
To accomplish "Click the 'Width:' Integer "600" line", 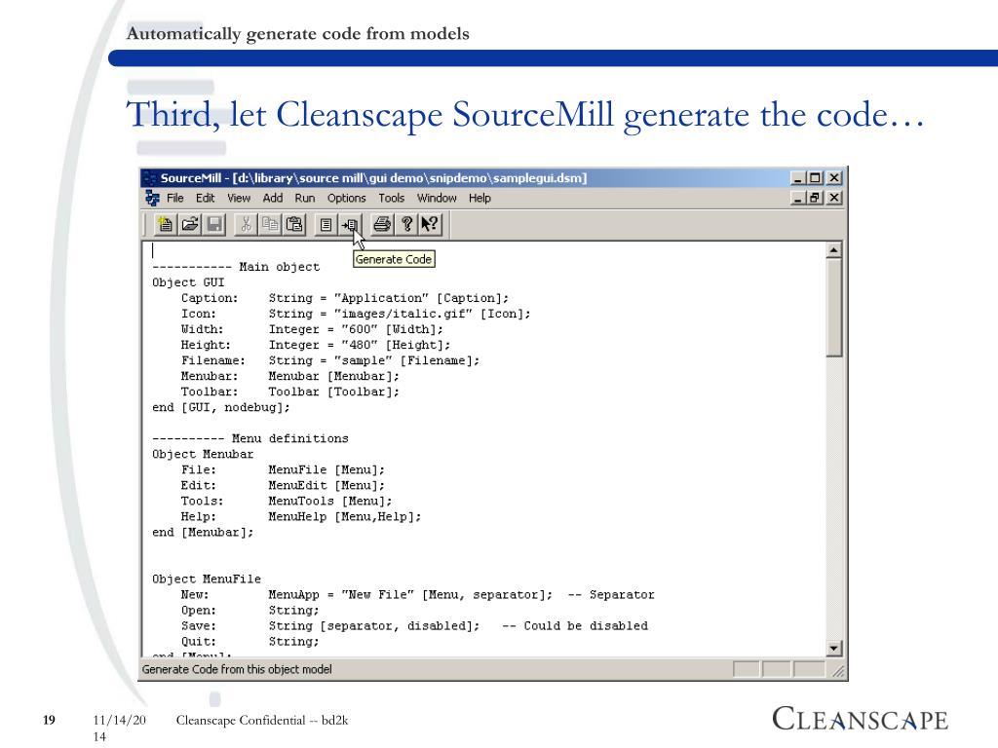I will click(x=312, y=329).
